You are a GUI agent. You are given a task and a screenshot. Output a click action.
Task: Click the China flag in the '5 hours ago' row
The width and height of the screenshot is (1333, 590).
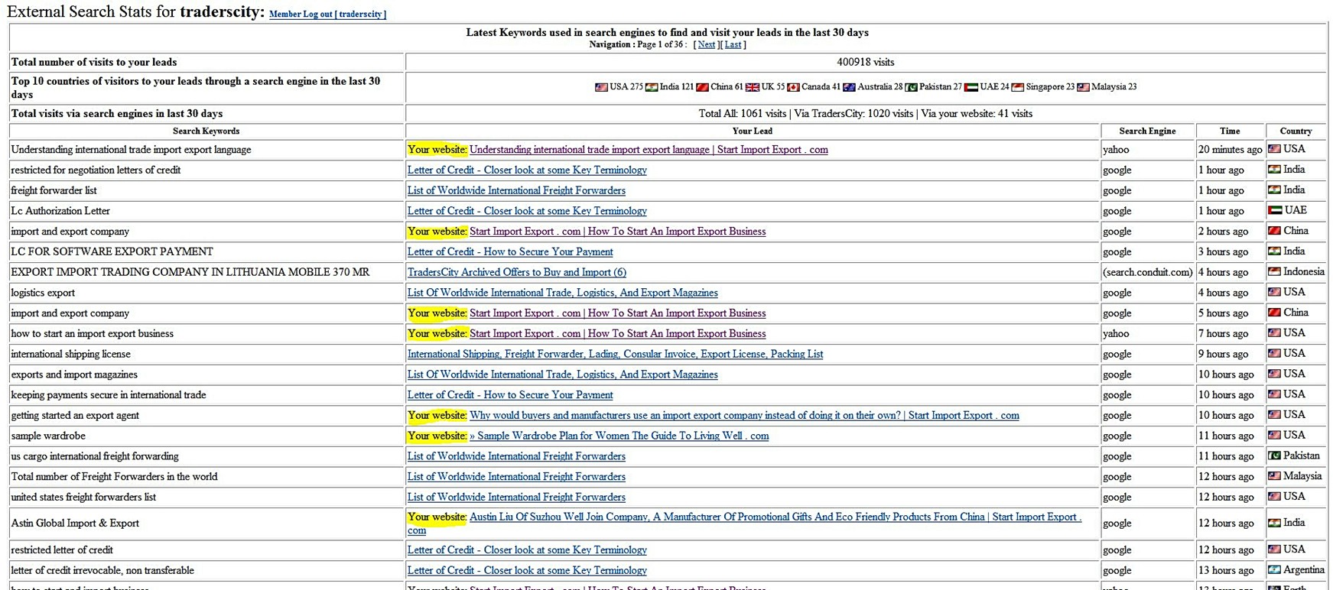coord(1274,312)
